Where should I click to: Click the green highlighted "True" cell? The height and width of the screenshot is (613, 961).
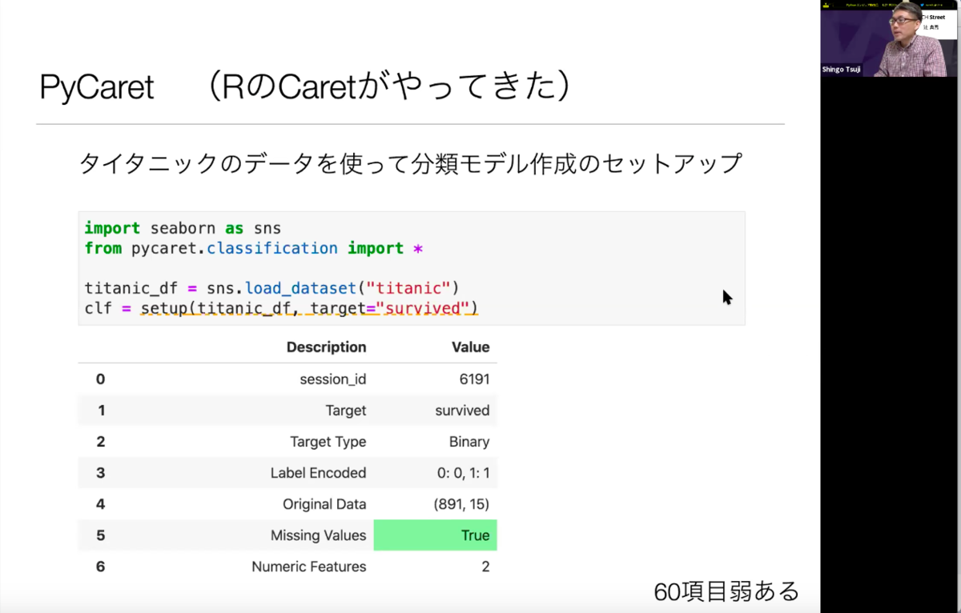point(436,535)
